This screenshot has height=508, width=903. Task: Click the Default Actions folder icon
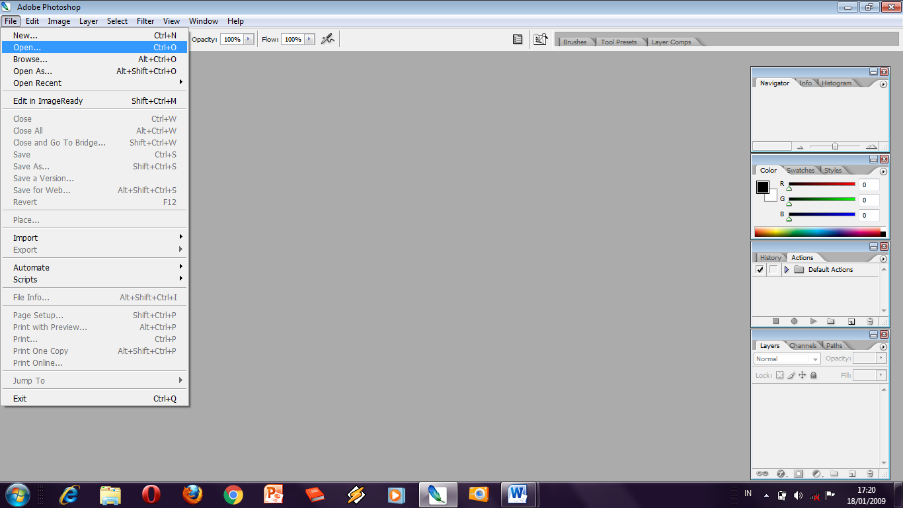point(799,270)
